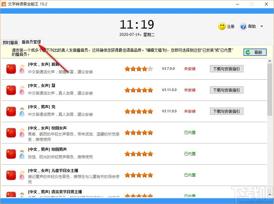Click the five-star rating for 校园女声

[x=139, y=133]
